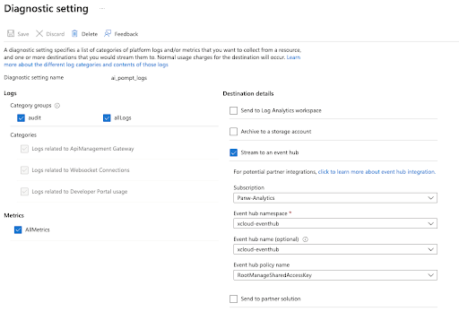Click the Save button label
This screenshot has width=459, height=329.
[x=23, y=34]
